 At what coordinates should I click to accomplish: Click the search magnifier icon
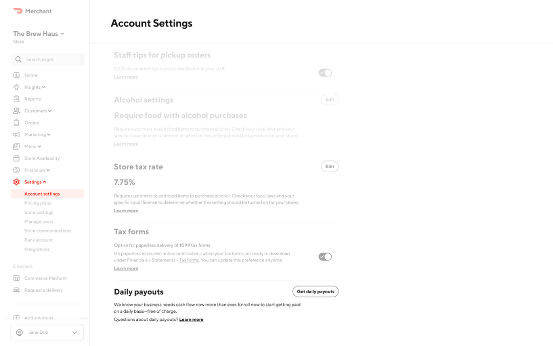point(18,59)
